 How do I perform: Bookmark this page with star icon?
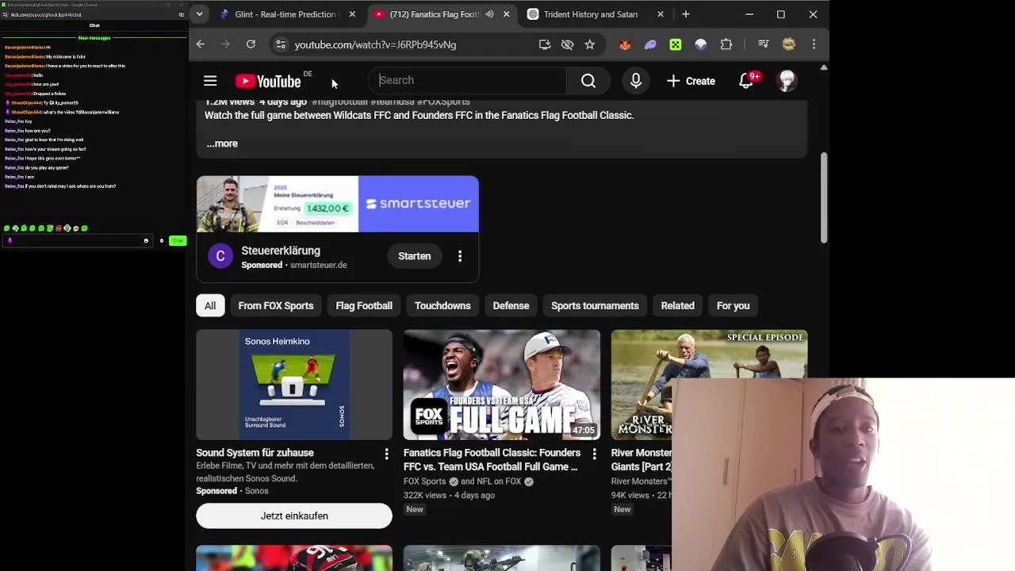click(590, 44)
